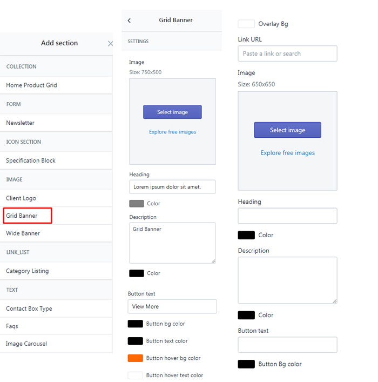Open the white Button hover text color swatch

coord(135,375)
